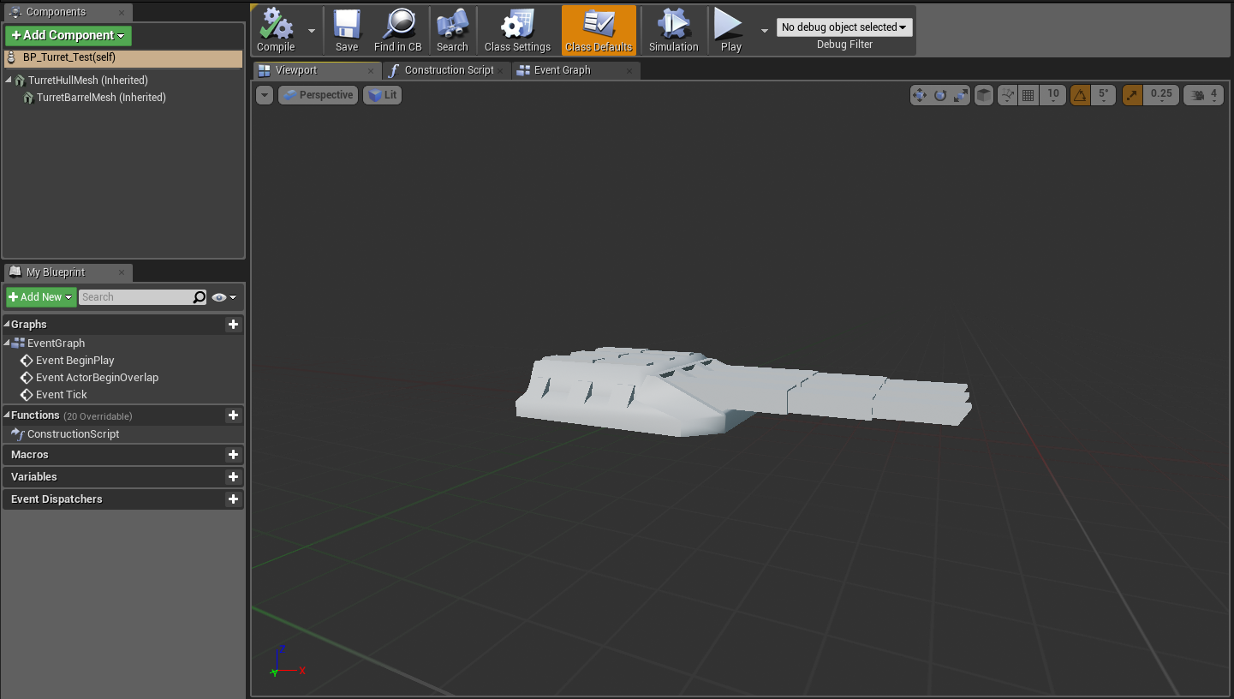Close the Event Graph tab
Screen dimensions: 1234x699
[x=629, y=70]
